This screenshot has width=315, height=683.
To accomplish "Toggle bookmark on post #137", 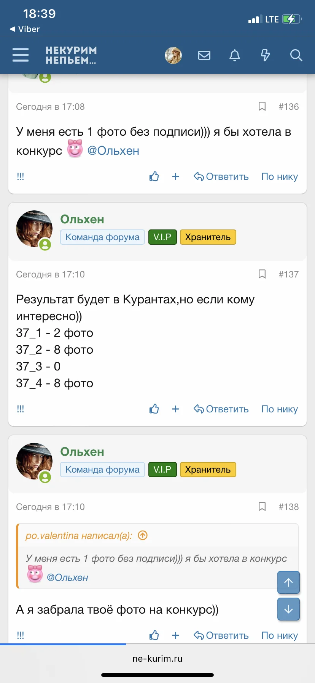I will (x=262, y=274).
